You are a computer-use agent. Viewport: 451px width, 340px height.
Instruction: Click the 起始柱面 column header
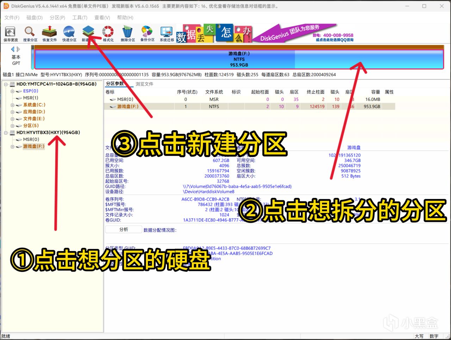(260, 92)
